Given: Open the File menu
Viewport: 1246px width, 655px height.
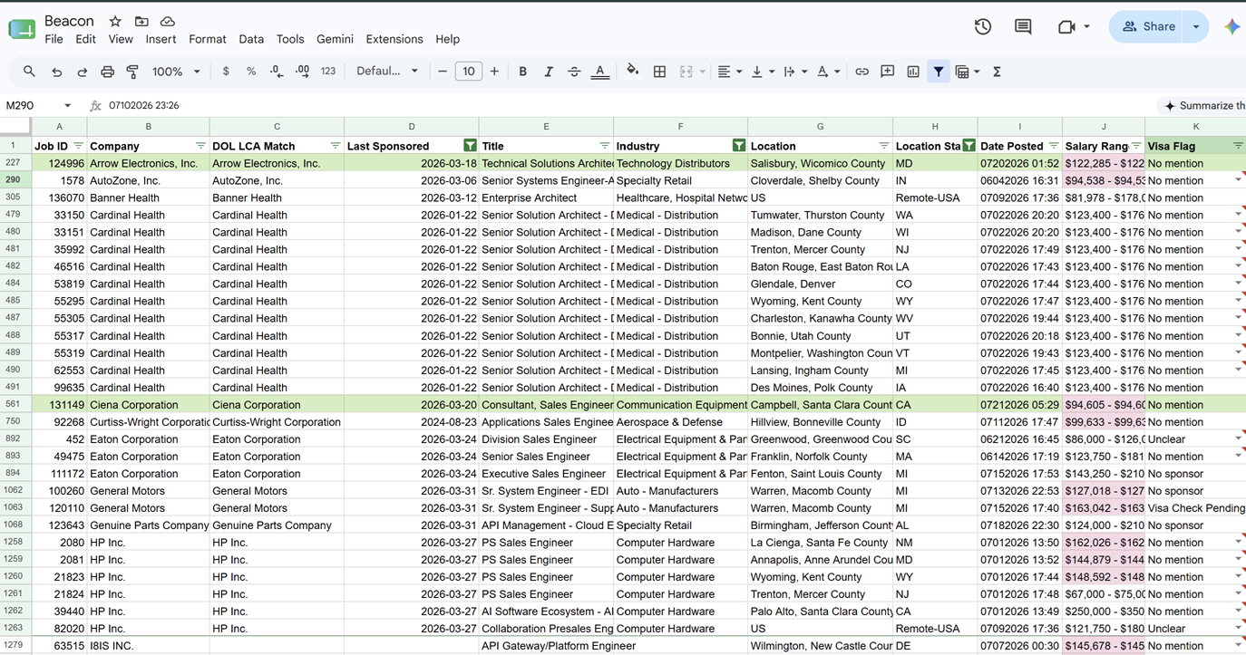Looking at the screenshot, I should tap(54, 40).
